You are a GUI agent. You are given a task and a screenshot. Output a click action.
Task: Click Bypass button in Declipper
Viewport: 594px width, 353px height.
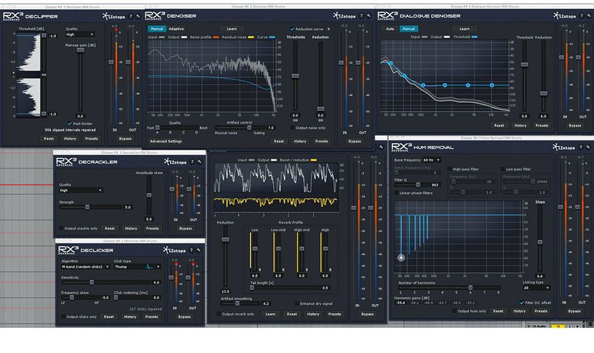click(x=125, y=138)
